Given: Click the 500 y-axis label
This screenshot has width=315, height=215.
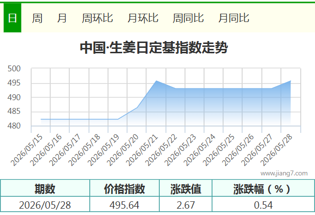Looking at the screenshot, I should [x=14, y=69].
